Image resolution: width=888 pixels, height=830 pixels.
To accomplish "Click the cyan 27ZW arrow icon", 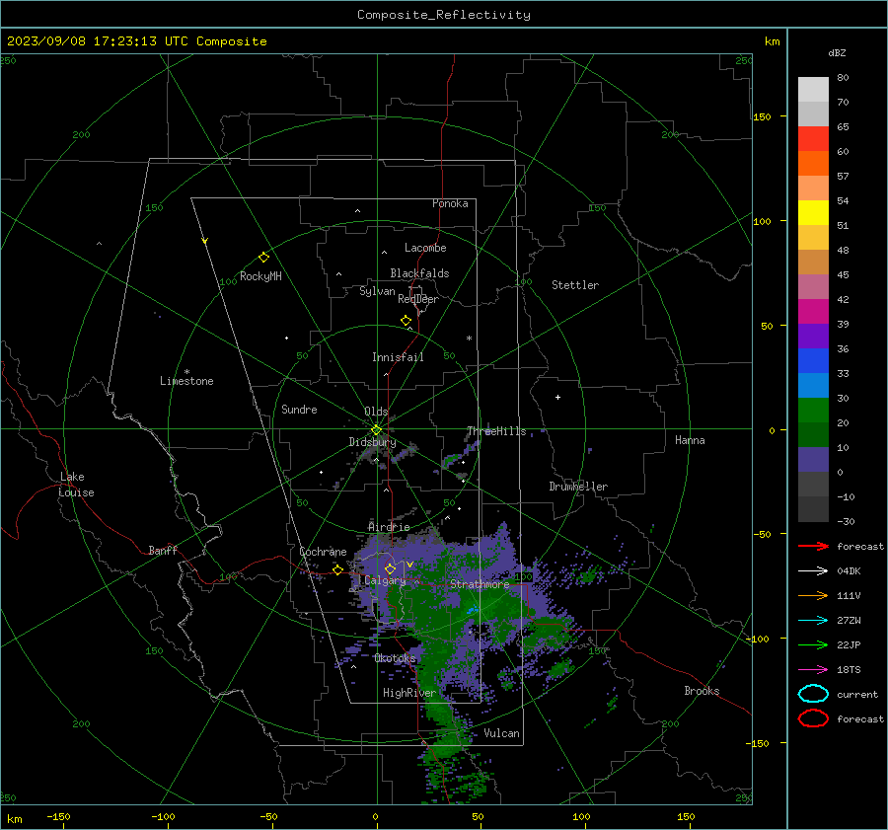I will [x=813, y=621].
